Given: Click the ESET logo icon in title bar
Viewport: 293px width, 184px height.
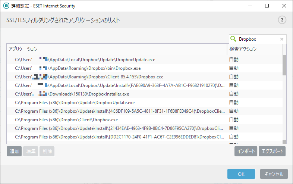Looking at the screenshot, I should [6, 6].
